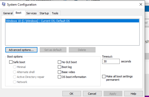
Task: Click the Delete boot entry button
Action: (x=82, y=50)
